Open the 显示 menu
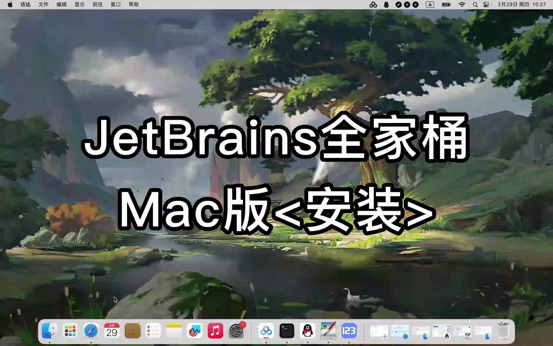This screenshot has width=553, height=346. [80, 4]
